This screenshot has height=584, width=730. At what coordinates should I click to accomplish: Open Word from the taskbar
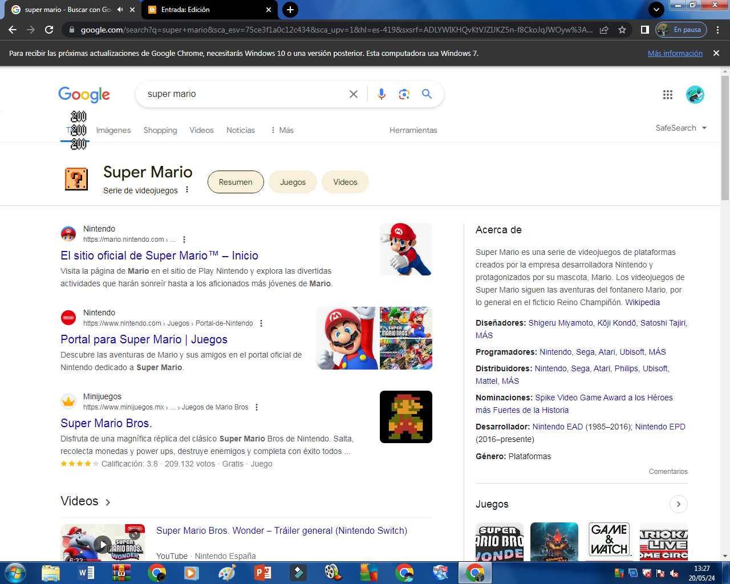(x=86, y=573)
